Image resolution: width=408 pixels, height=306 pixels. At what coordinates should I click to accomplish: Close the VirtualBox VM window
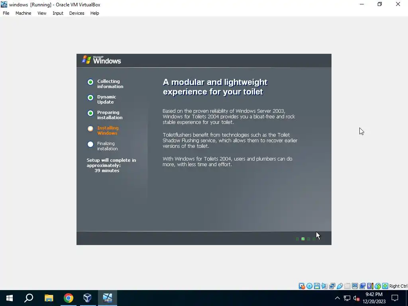pos(398,4)
